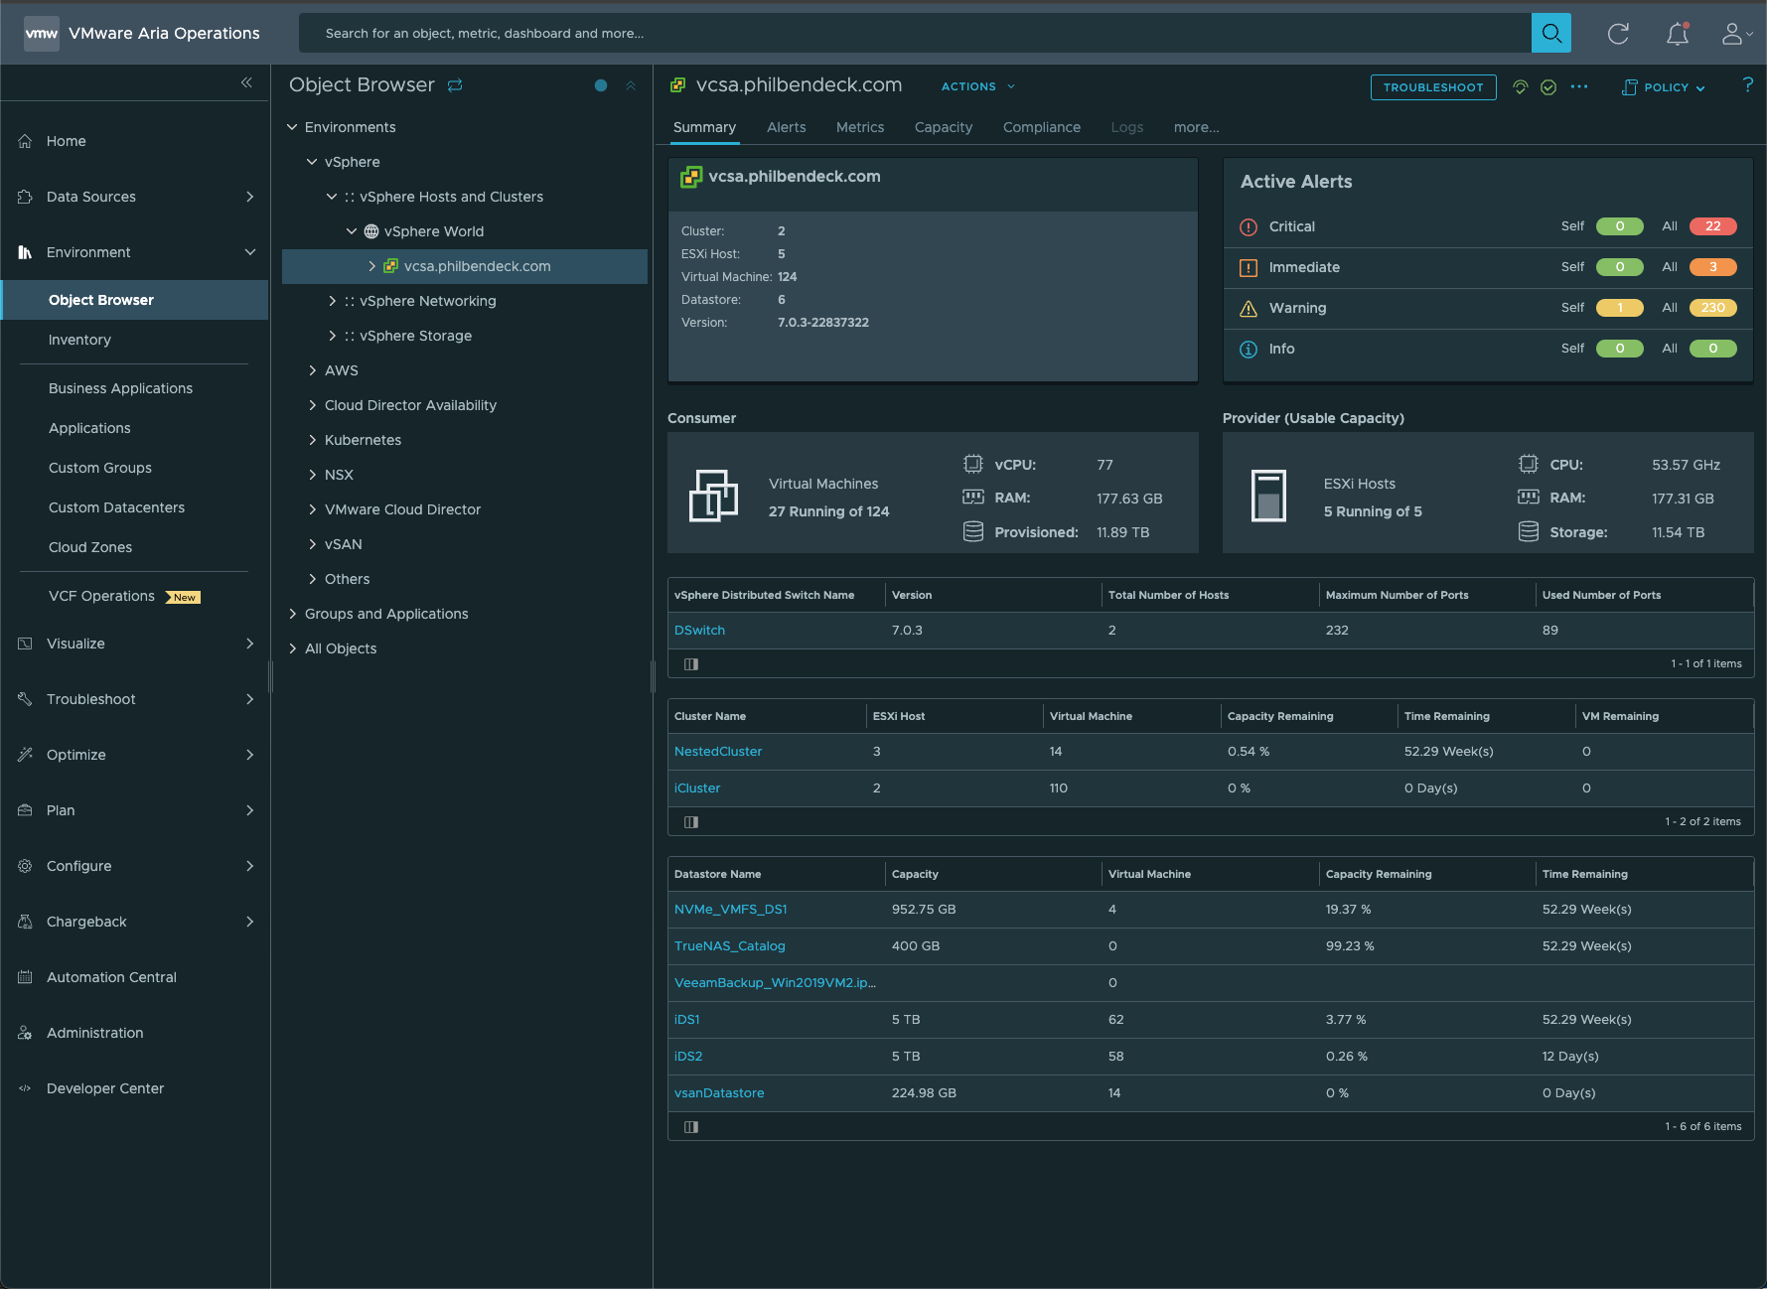Open VCF Operations in the sidebar

coord(101,596)
